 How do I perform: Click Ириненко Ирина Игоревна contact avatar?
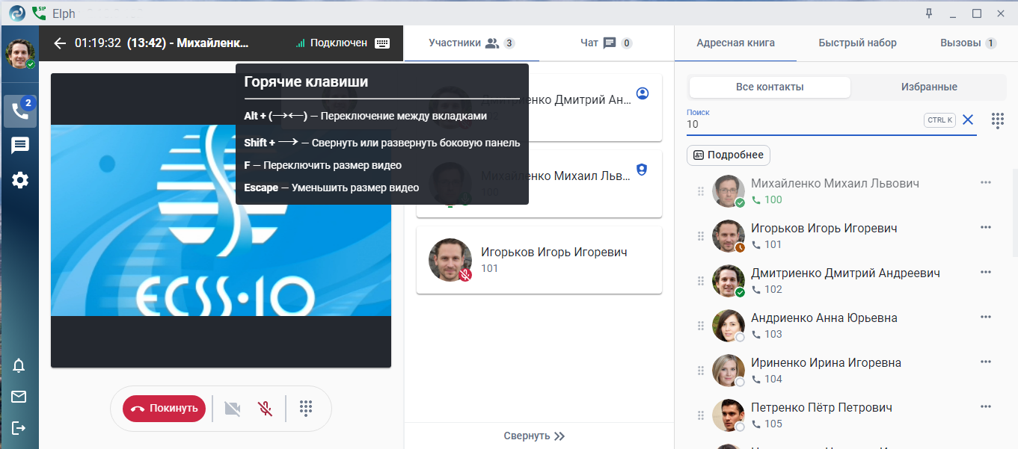coord(729,371)
